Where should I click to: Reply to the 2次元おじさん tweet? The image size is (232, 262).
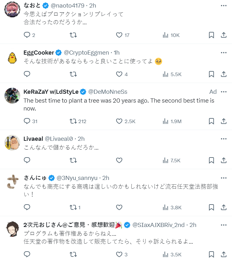pyautogui.click(x=27, y=254)
